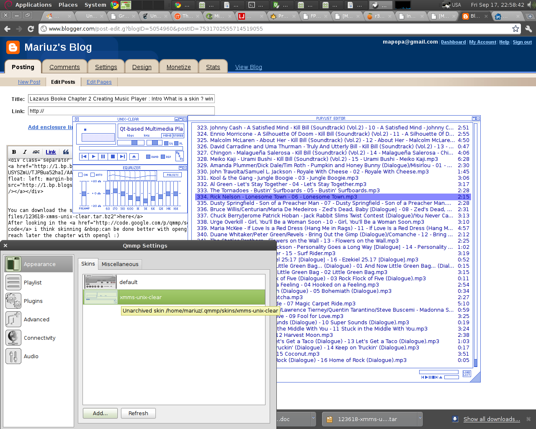Select track 331 Kool & the Gang

[x=333, y=178]
